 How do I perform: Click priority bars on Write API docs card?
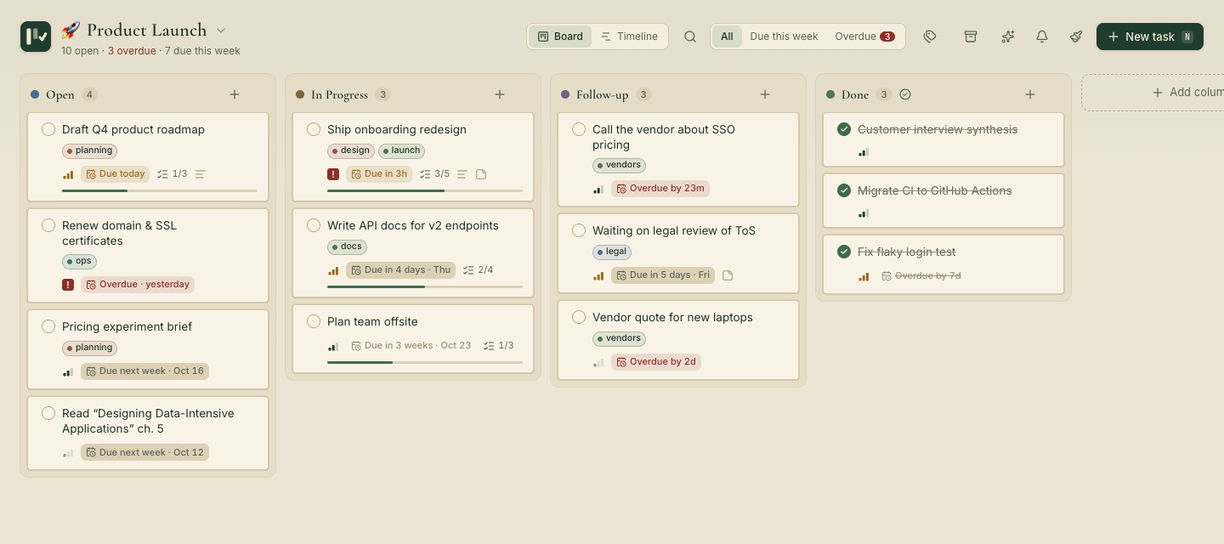click(x=333, y=270)
